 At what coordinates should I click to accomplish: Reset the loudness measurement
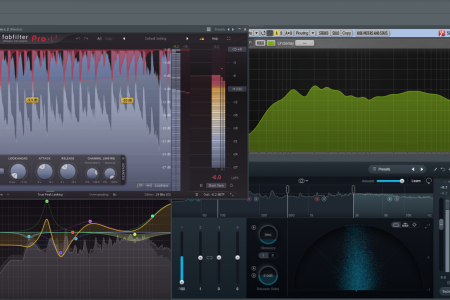coord(231,185)
